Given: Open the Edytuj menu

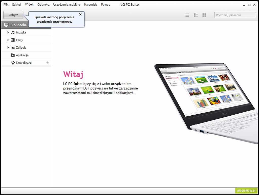Looking at the screenshot, I should coord(17,5).
